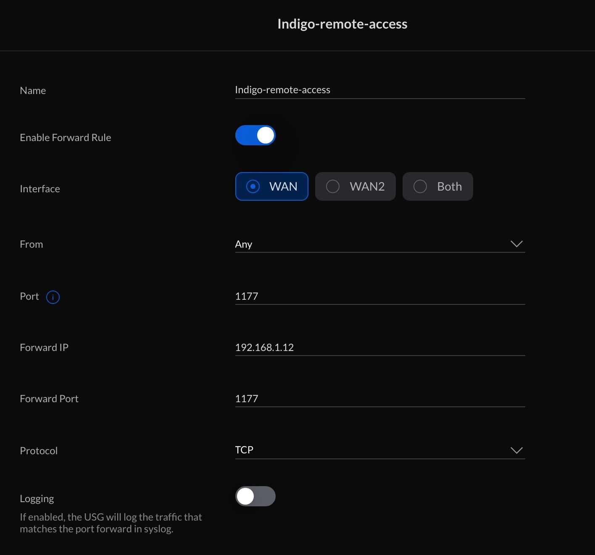Click the Interface label

click(40, 188)
